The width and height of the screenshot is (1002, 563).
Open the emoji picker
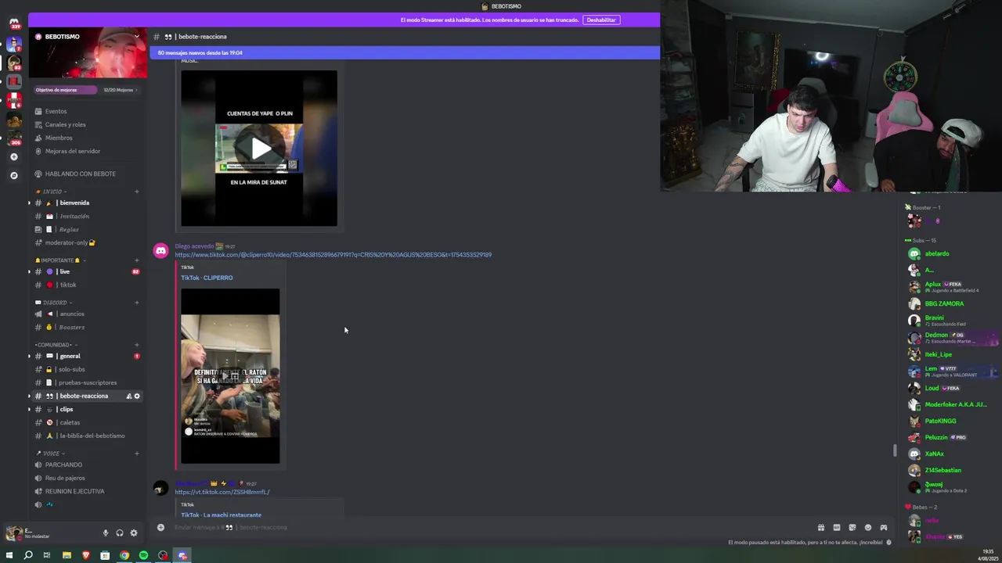click(x=867, y=527)
